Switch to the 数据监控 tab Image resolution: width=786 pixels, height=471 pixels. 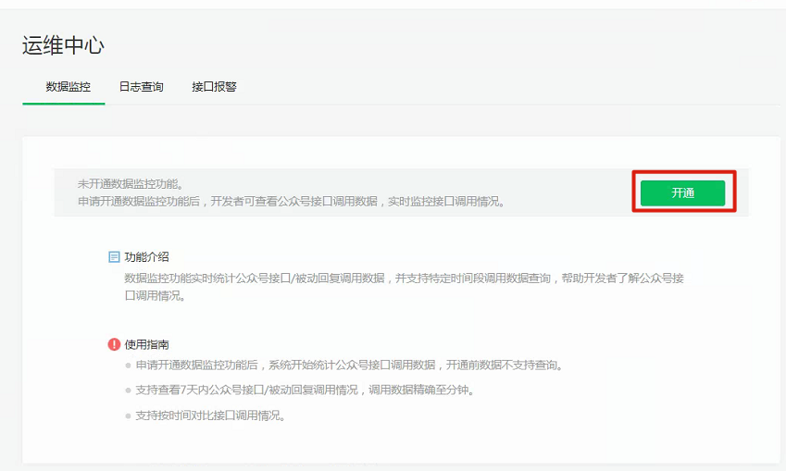(x=69, y=87)
